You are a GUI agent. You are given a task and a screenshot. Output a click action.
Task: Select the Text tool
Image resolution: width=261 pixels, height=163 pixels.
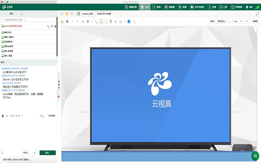[x=110, y=21]
